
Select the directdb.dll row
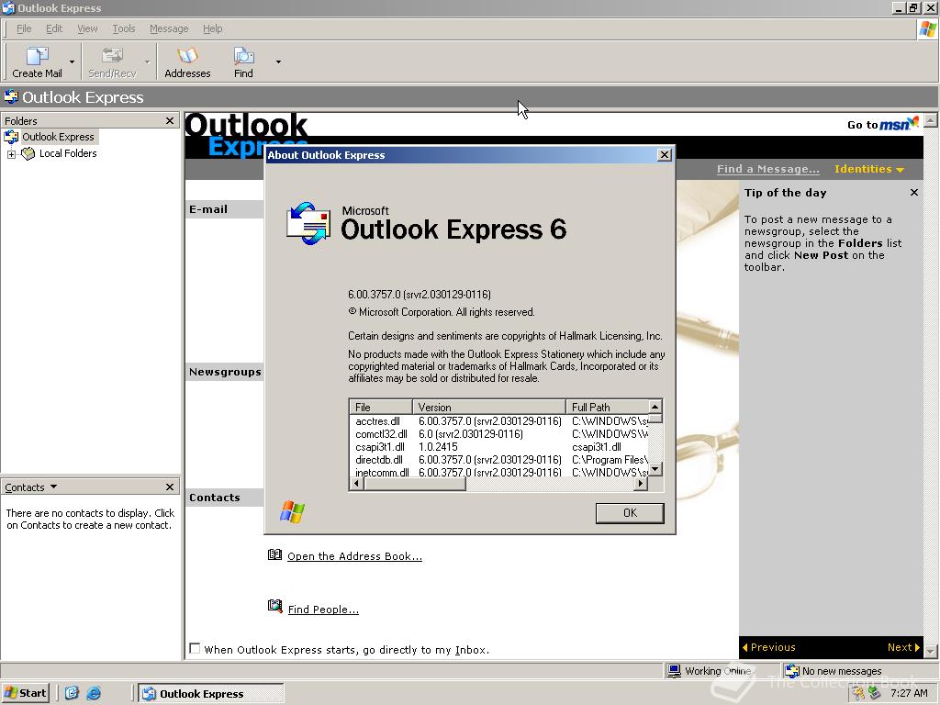click(498, 460)
